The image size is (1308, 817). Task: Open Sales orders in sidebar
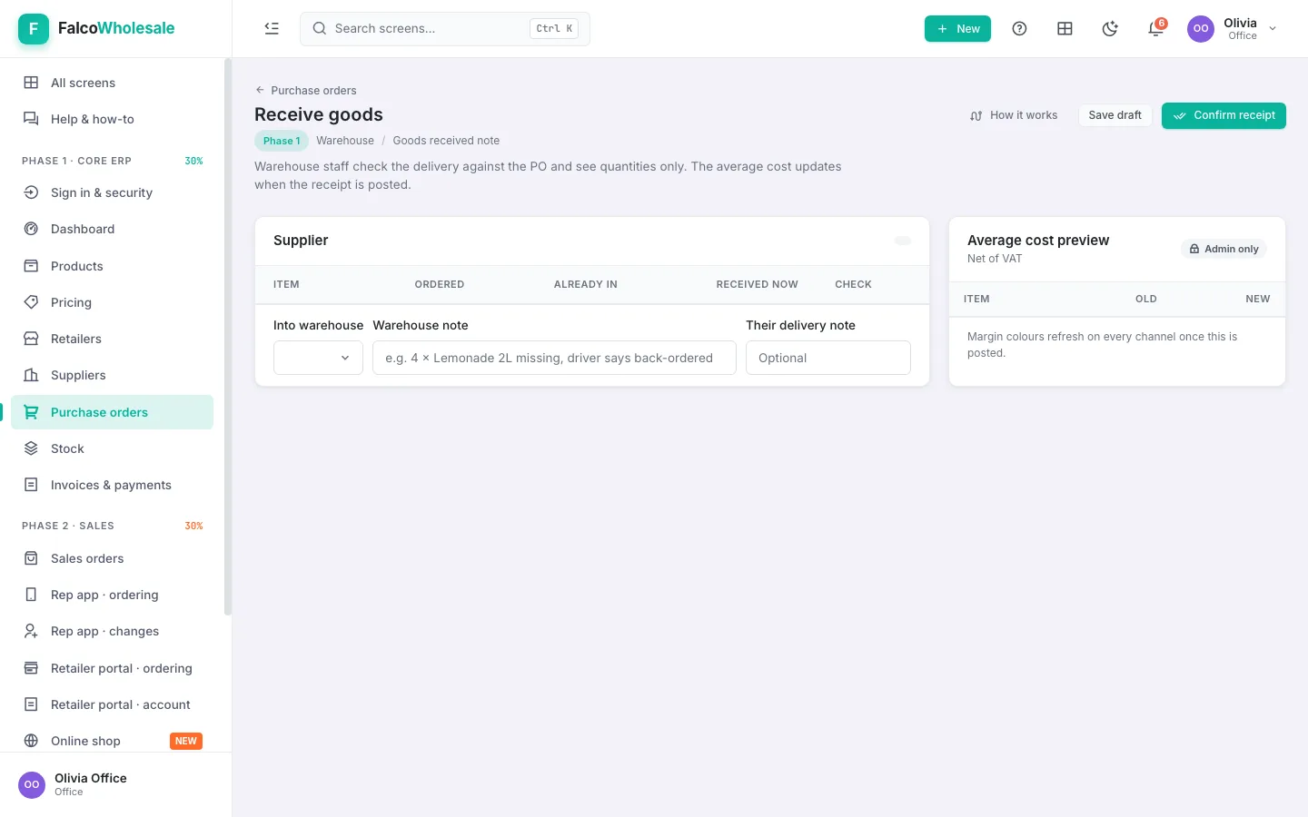[x=112, y=558]
